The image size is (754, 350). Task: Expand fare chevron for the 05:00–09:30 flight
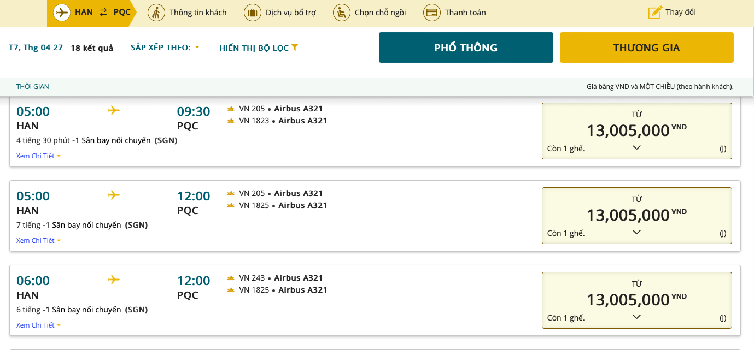[636, 147]
